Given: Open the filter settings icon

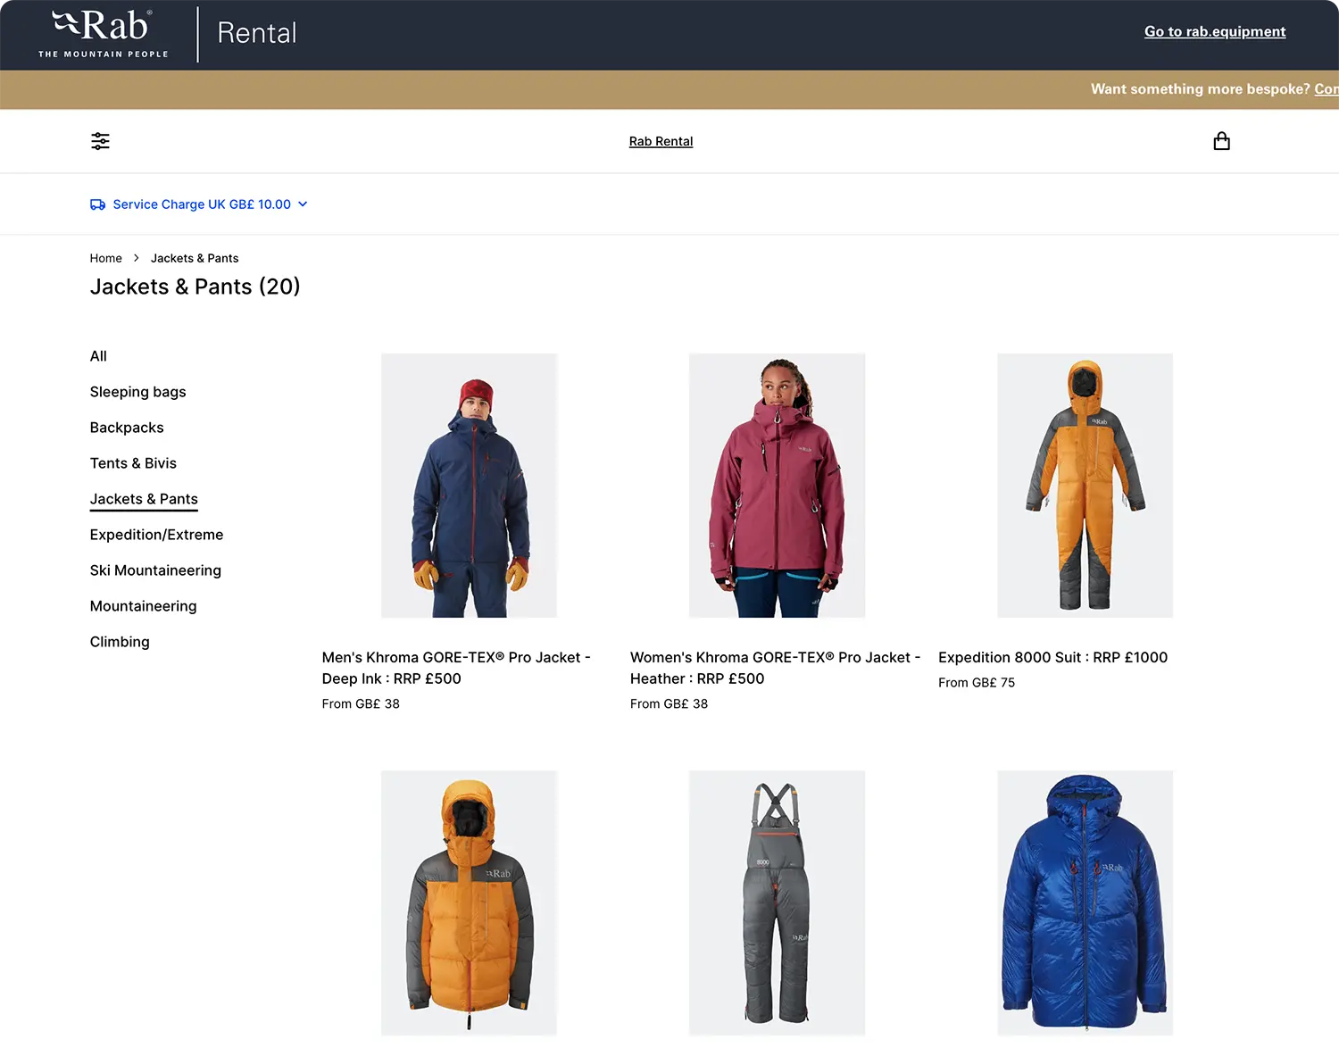Looking at the screenshot, I should point(100,141).
